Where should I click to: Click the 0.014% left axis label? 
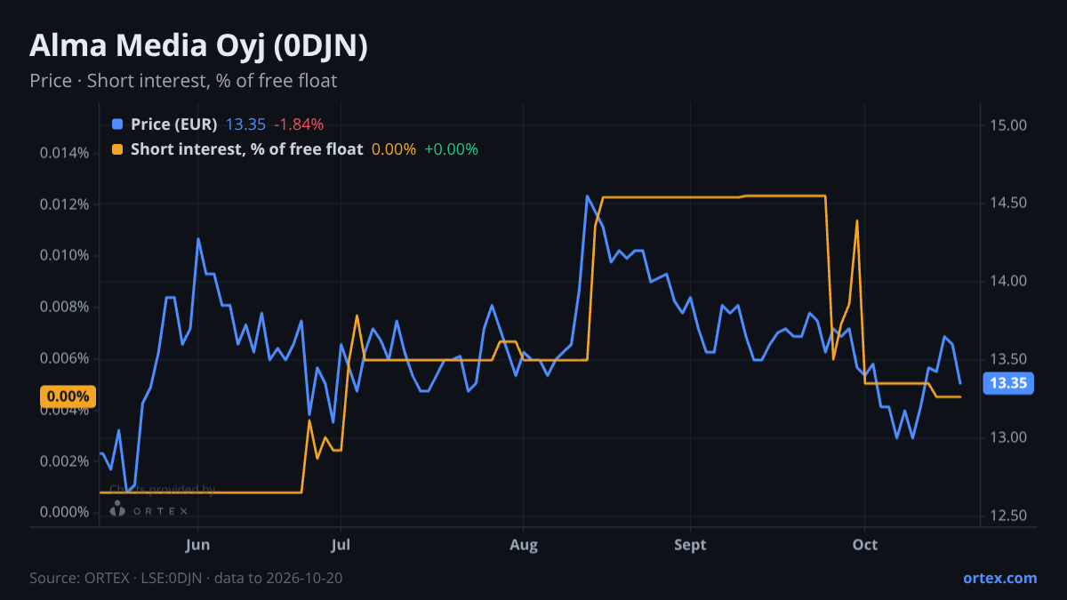[x=64, y=153]
